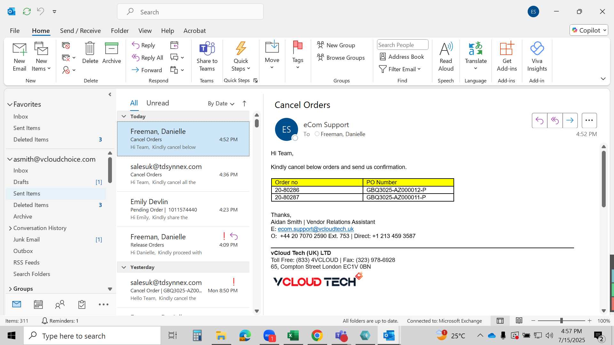Open the Move dropdown
The image size is (614, 345).
point(272,55)
